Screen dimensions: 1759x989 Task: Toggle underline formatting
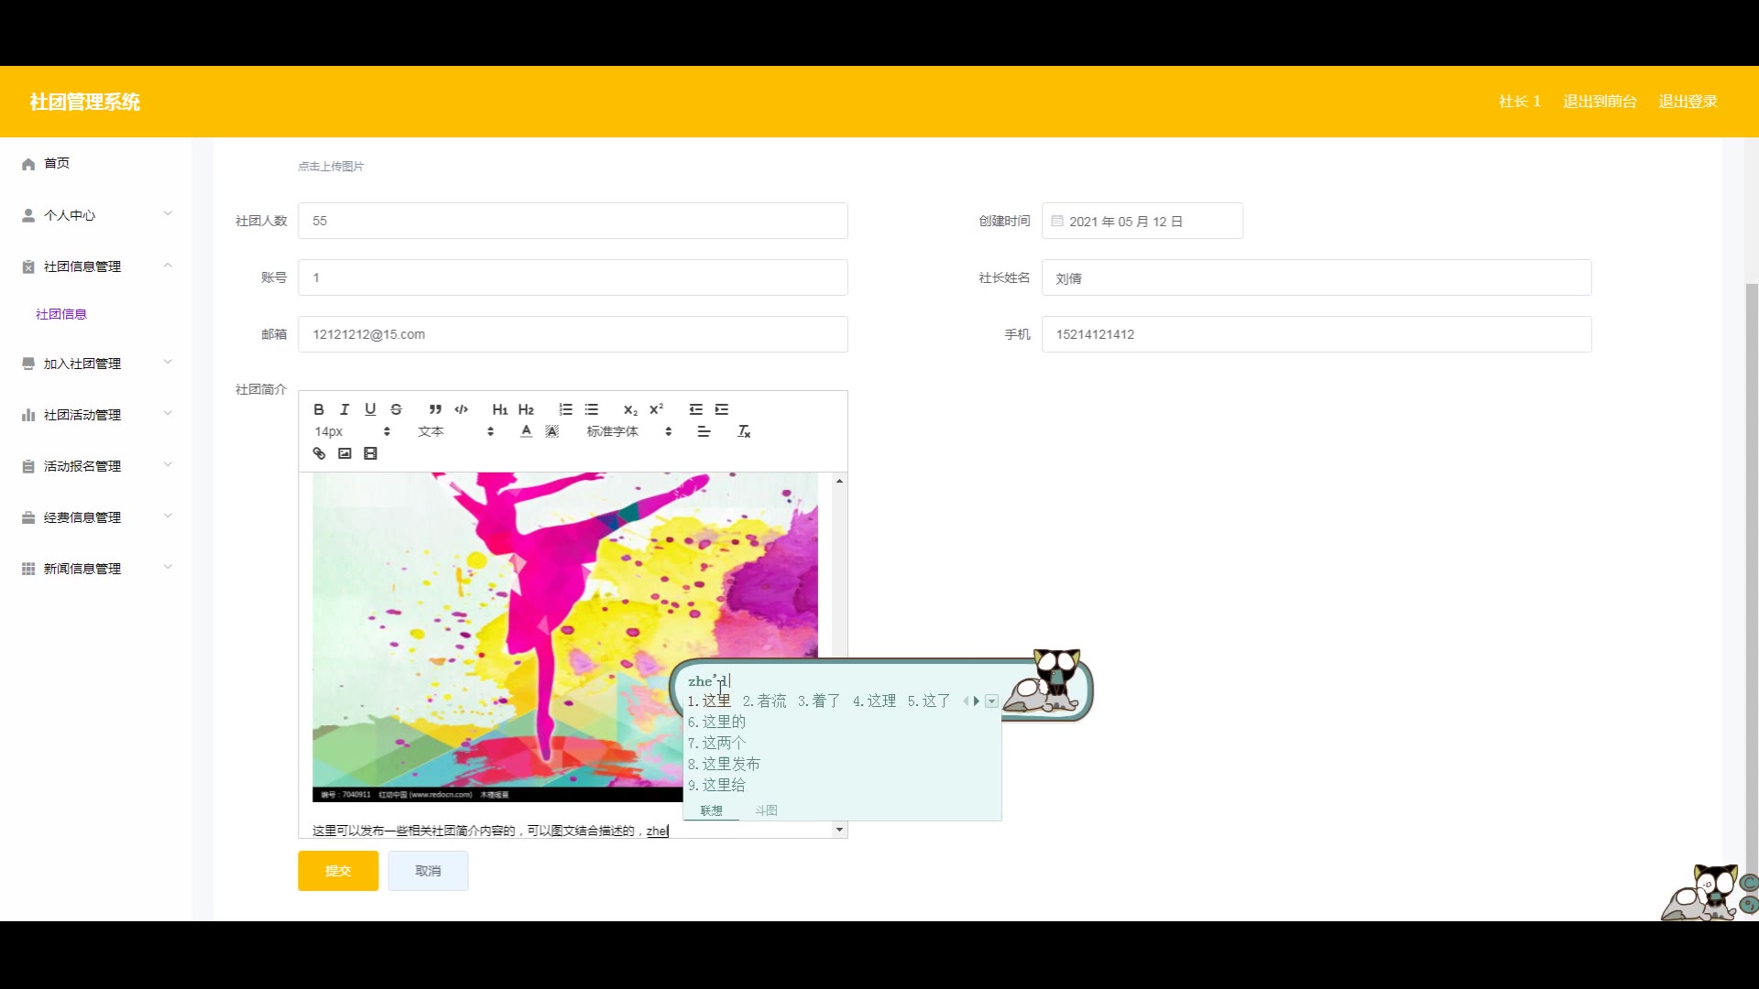click(370, 409)
